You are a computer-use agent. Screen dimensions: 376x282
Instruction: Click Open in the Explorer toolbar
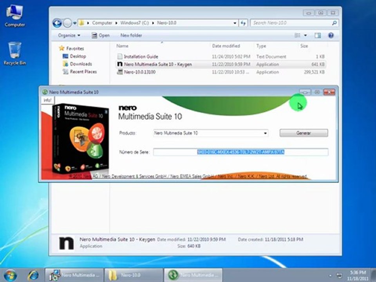click(101, 36)
